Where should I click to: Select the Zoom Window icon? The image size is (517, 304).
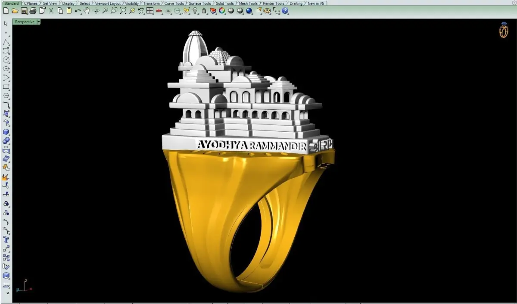coord(114,10)
